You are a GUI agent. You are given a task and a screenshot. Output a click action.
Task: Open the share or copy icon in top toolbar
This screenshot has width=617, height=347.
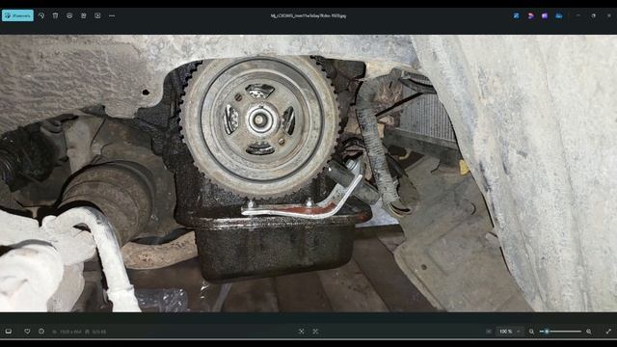coord(84,15)
